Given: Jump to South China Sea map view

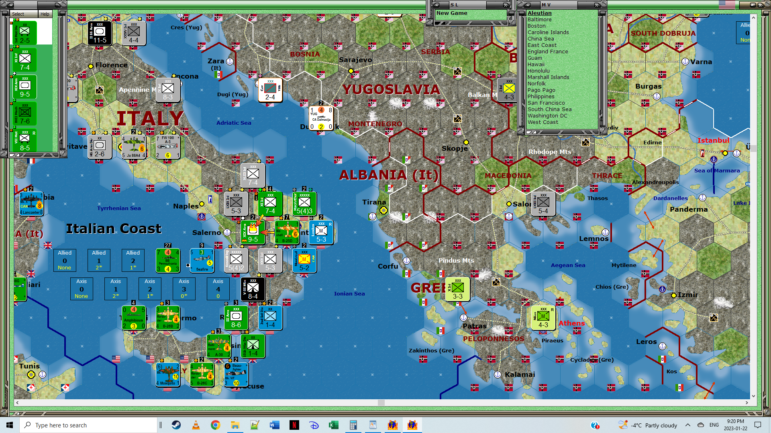Looking at the screenshot, I should point(549,109).
